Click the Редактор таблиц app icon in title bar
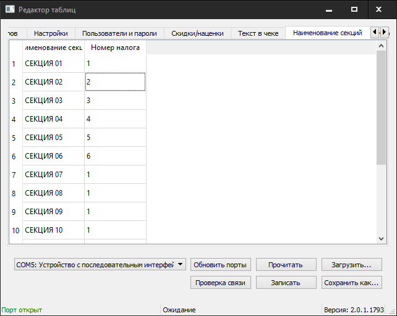Image resolution: width=397 pixels, height=316 pixels. 10,9
